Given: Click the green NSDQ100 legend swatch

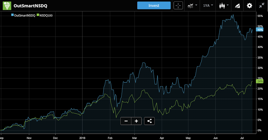Looking at the screenshot, I should [38, 15].
